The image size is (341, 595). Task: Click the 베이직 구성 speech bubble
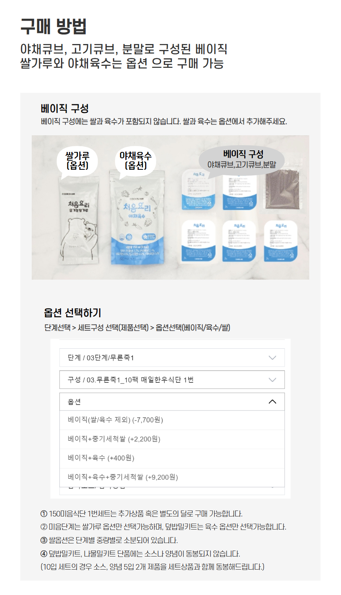click(242, 159)
